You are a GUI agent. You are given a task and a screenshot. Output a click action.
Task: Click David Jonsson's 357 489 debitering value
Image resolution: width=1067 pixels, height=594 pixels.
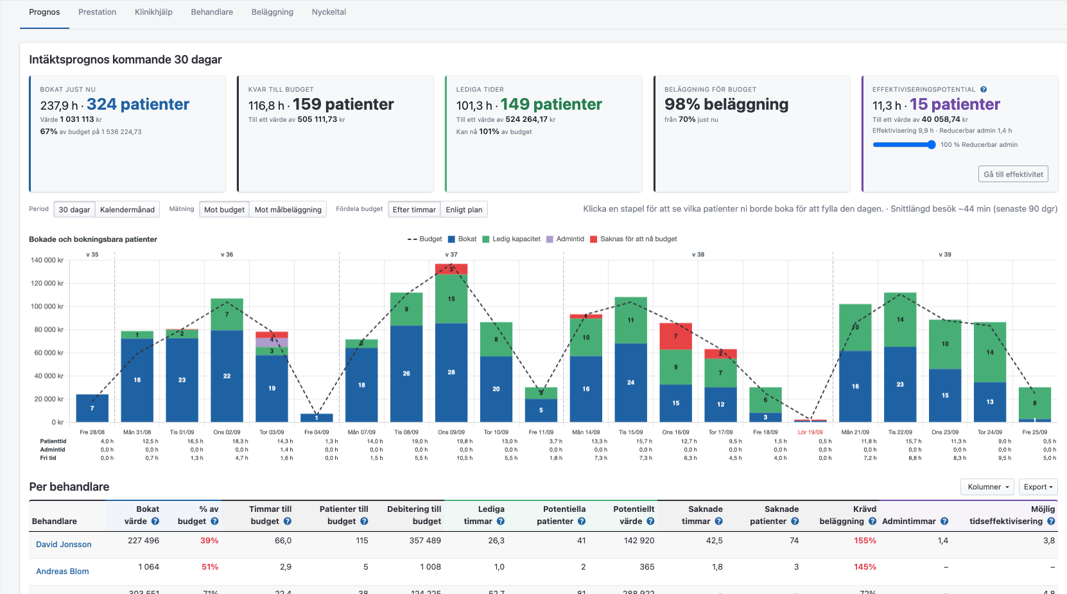pos(425,541)
